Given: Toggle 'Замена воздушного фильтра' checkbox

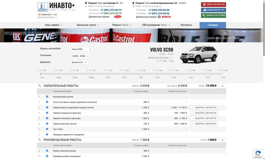Looking at the screenshot, I should (x=47, y=113).
